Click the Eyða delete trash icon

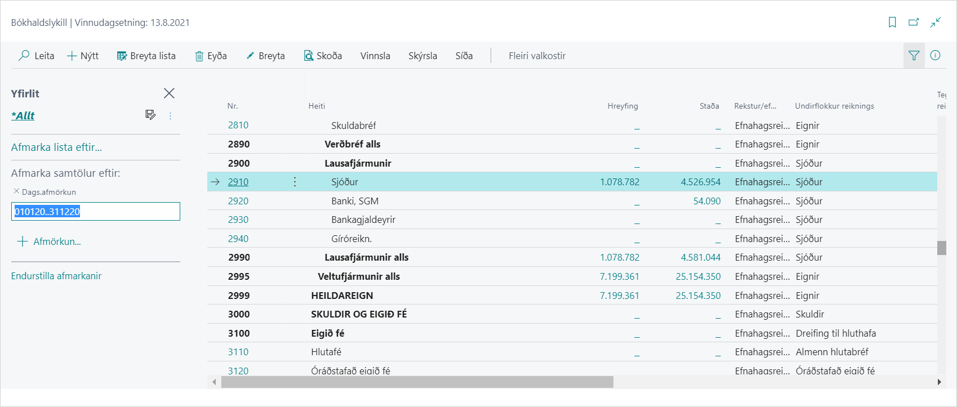[x=199, y=56]
